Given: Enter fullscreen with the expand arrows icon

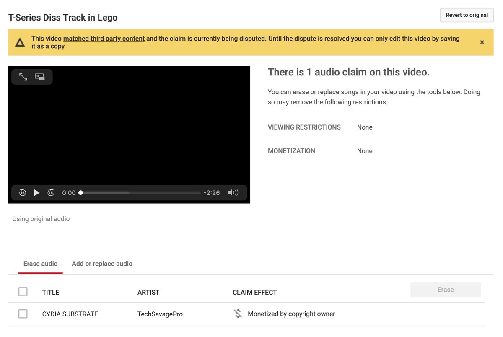Looking at the screenshot, I should (x=23, y=77).
